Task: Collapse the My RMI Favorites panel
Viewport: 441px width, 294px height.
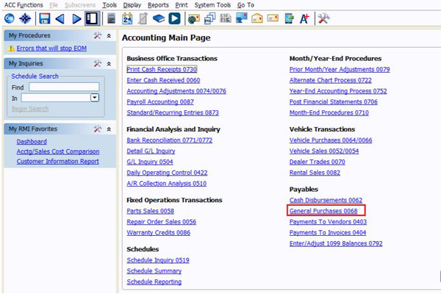Action: [x=110, y=129]
